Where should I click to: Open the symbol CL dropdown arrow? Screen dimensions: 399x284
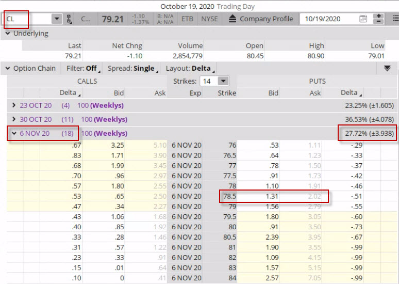(x=56, y=19)
